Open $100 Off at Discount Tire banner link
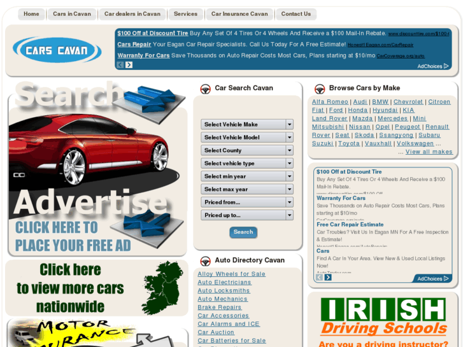 tap(153, 33)
